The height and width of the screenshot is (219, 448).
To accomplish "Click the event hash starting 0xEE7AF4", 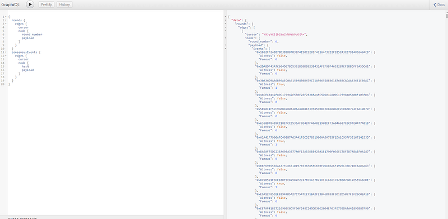I will click(x=314, y=208).
